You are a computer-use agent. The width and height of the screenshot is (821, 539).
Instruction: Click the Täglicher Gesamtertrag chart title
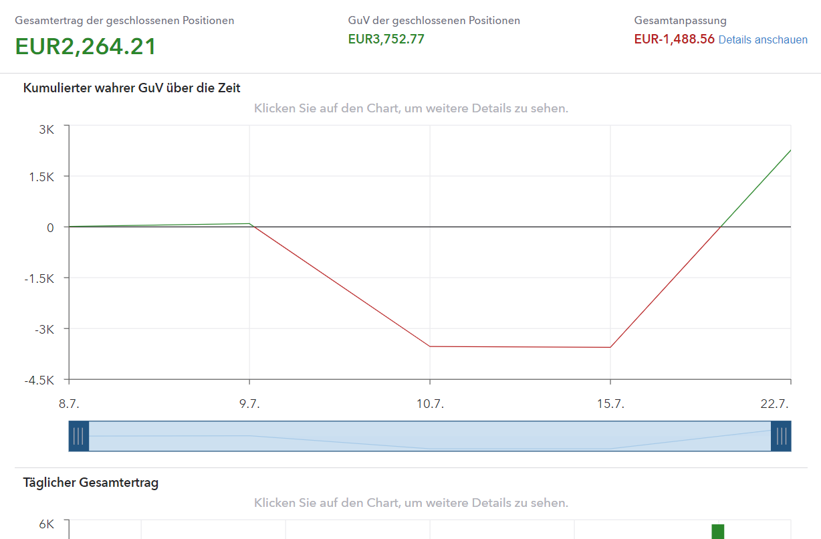coord(91,482)
